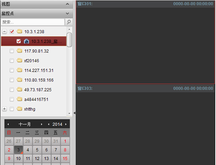
Task: Go to next month after 十一月
Action: click(x=42, y=124)
